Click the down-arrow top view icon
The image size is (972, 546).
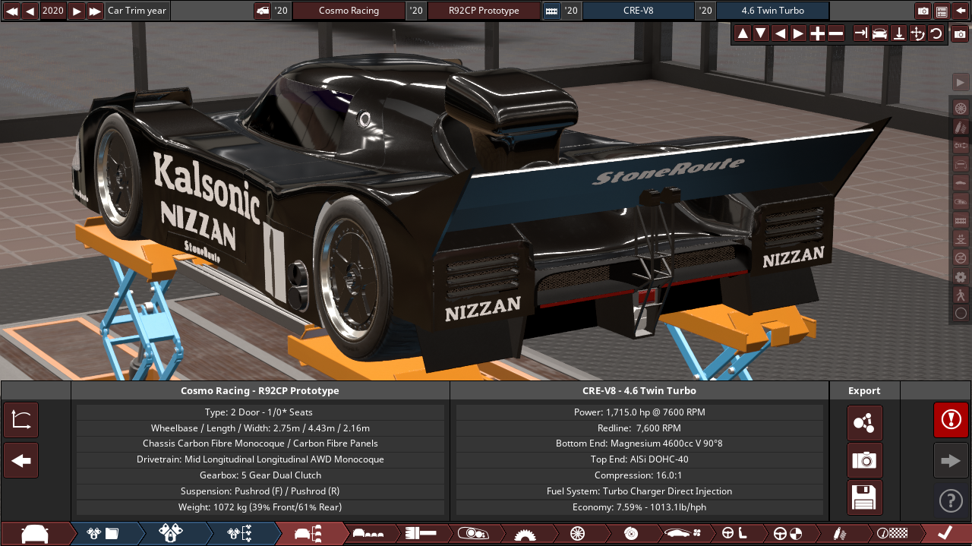[898, 33]
